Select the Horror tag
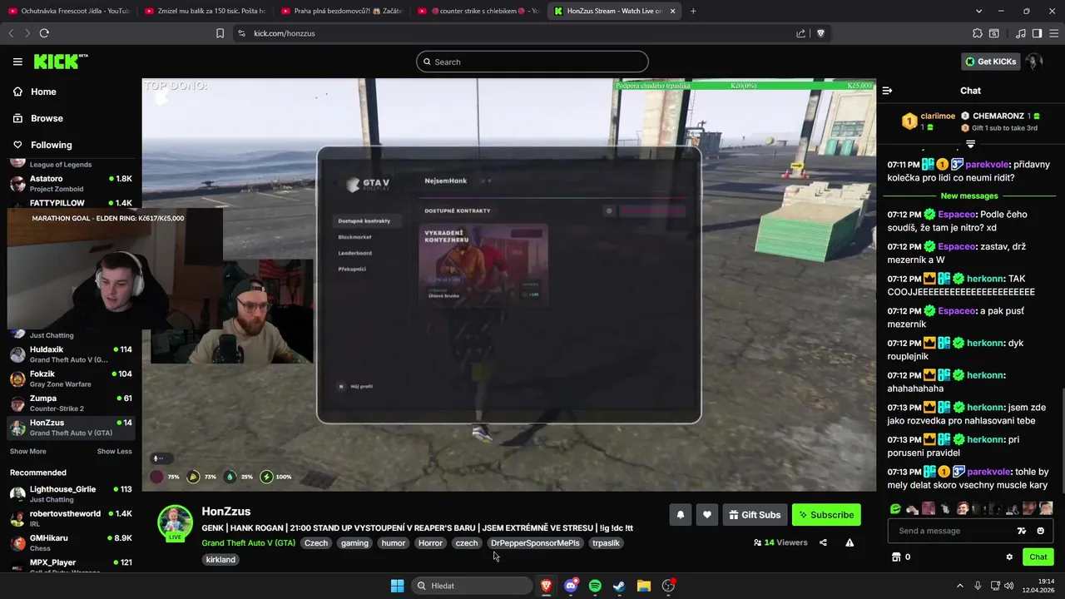1065x599 pixels. [x=430, y=543]
